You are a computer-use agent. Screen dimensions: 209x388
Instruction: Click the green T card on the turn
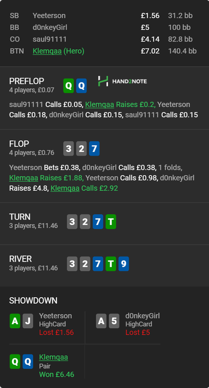pyautogui.click(x=111, y=222)
